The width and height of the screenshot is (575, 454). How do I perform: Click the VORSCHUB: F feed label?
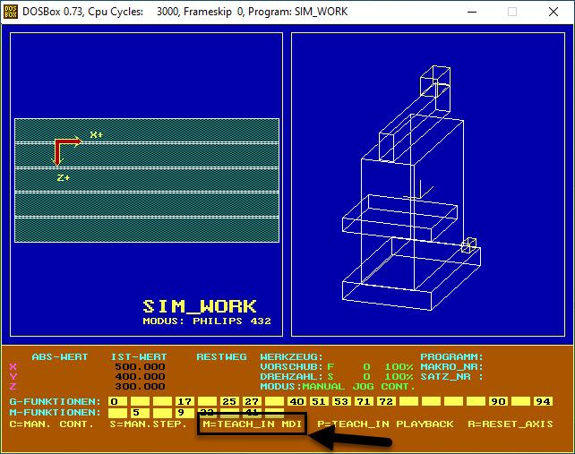coord(297,367)
